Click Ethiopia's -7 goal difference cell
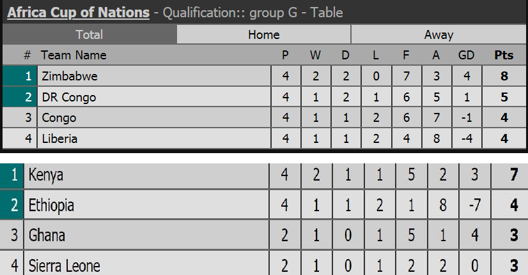This screenshot has width=528, height=275. (475, 205)
